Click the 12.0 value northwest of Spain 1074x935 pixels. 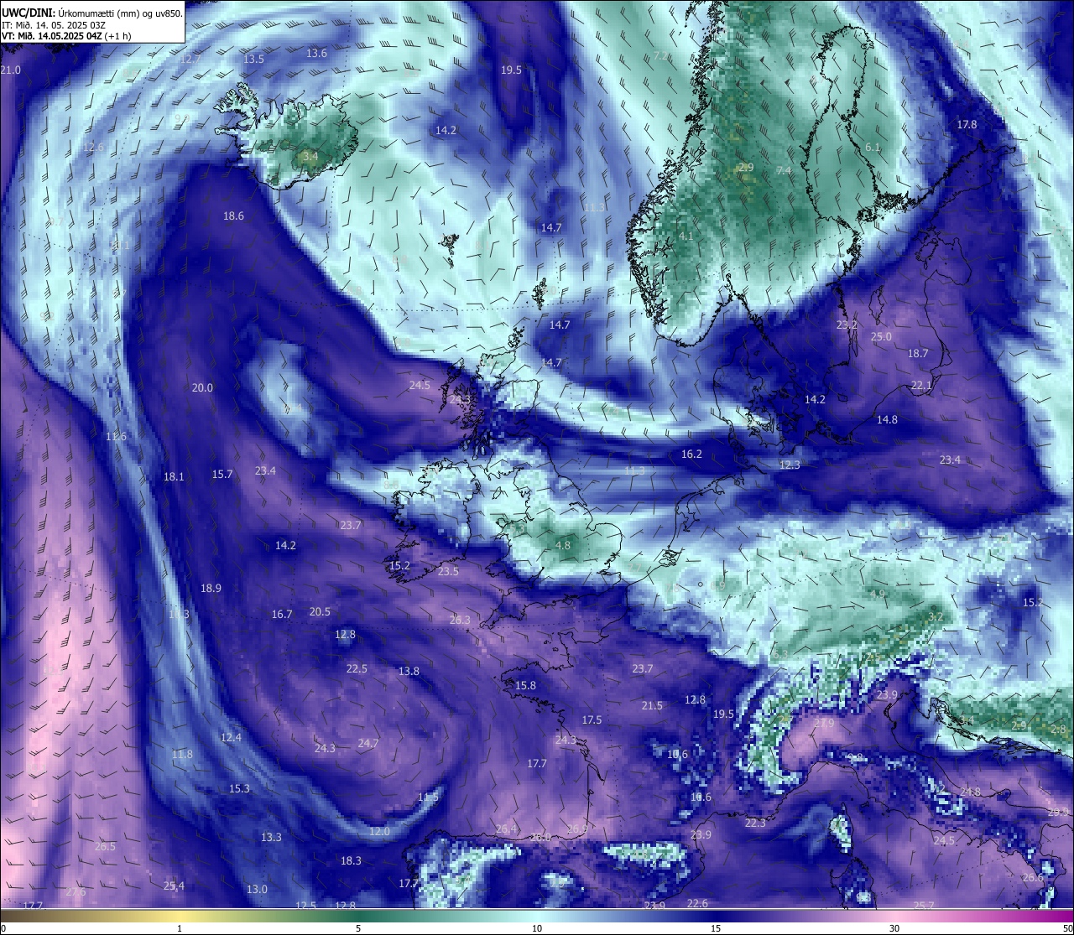pos(380,832)
